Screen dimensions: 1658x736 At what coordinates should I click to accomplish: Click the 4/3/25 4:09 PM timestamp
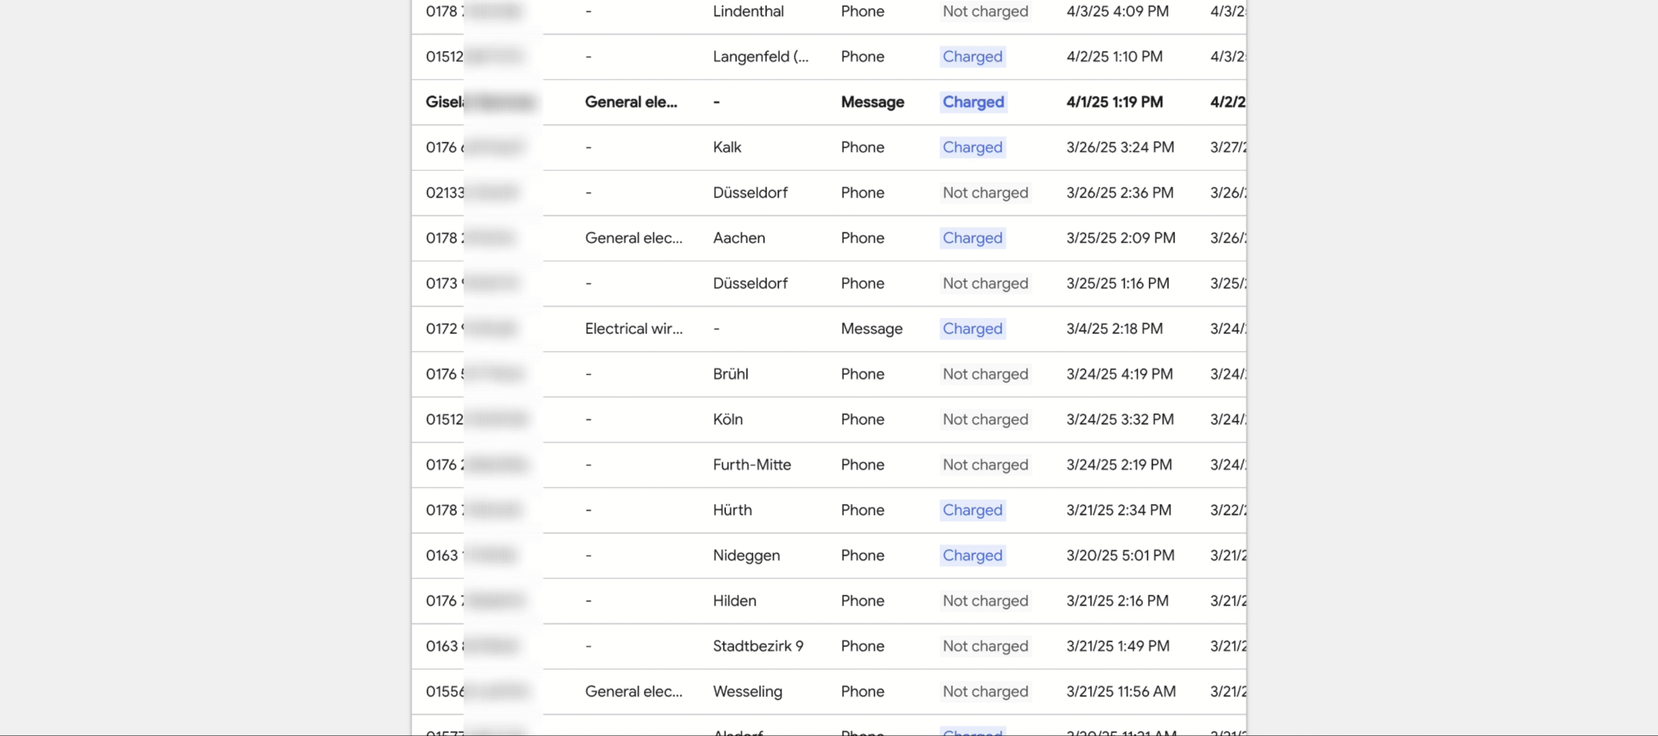1117,12
